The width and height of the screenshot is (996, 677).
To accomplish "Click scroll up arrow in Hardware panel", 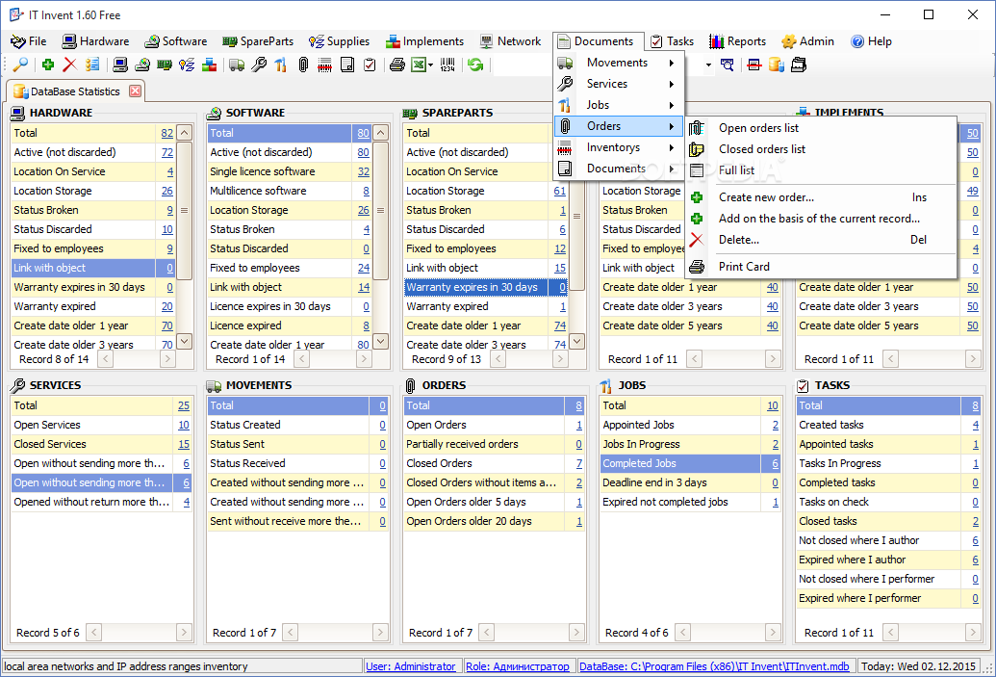I will 184,133.
